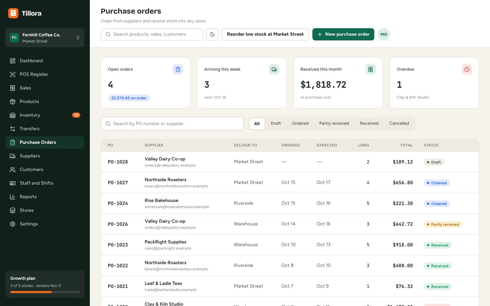Click the Overdue clock icon
Viewport: 490px width, 306px height.
pos(467,69)
